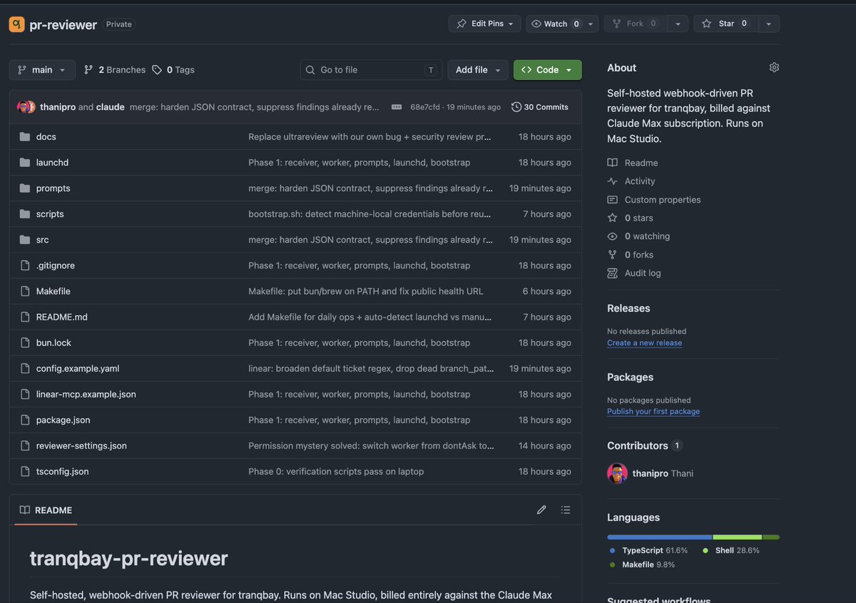Open the launchd folder
The width and height of the screenshot is (856, 603).
[x=52, y=163]
